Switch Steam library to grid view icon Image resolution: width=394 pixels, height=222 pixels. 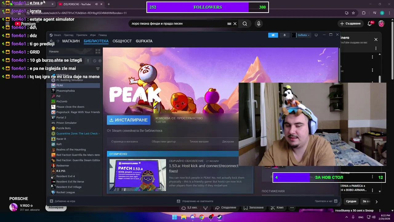click(x=98, y=51)
